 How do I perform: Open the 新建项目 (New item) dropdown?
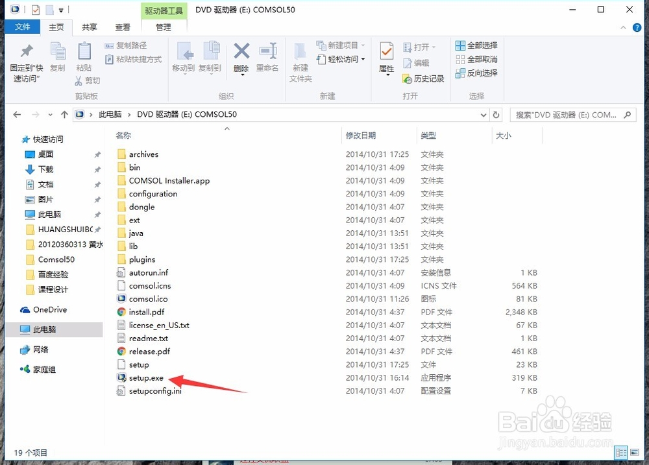(x=341, y=45)
